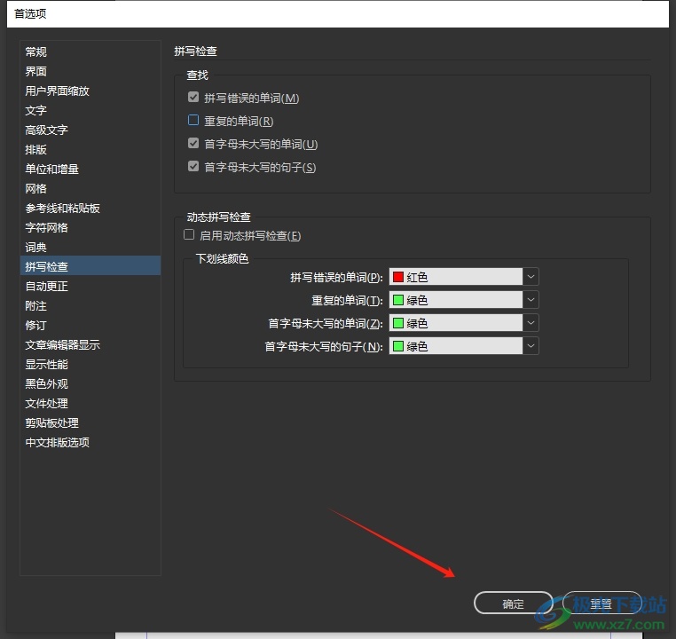
Task: Select 网格 category
Action: [90, 188]
